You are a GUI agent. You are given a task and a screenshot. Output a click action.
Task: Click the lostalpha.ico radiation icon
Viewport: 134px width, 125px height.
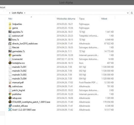(x=10, y=63)
